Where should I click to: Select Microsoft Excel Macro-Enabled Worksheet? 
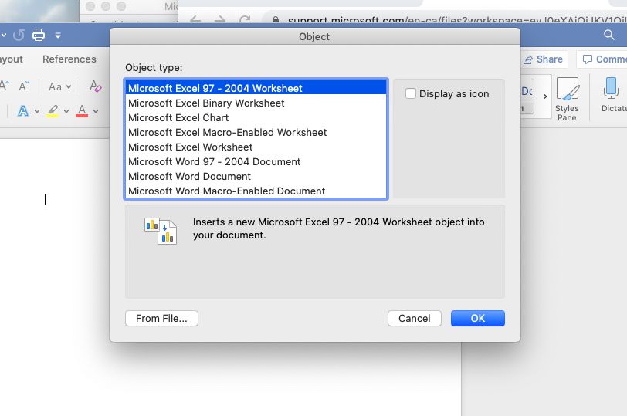[x=256, y=132]
